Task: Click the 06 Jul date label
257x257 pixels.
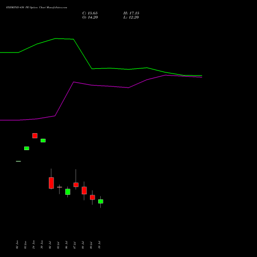Action: tap(66, 245)
